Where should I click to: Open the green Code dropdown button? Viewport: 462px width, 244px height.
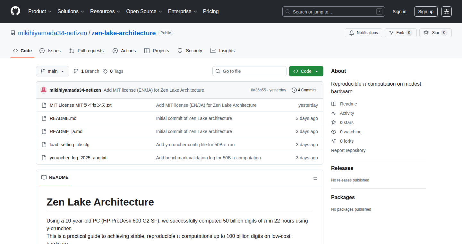tap(306, 71)
